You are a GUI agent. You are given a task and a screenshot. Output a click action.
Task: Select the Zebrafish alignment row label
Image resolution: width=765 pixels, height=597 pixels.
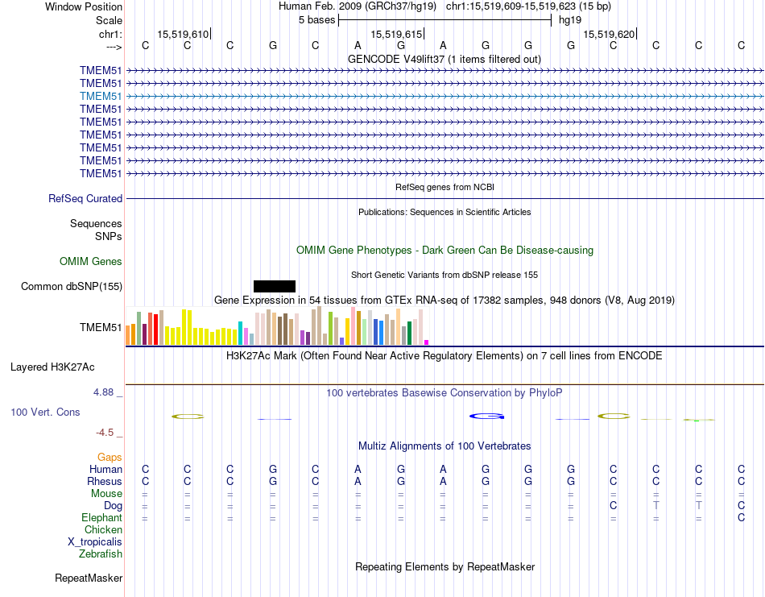[x=101, y=554]
